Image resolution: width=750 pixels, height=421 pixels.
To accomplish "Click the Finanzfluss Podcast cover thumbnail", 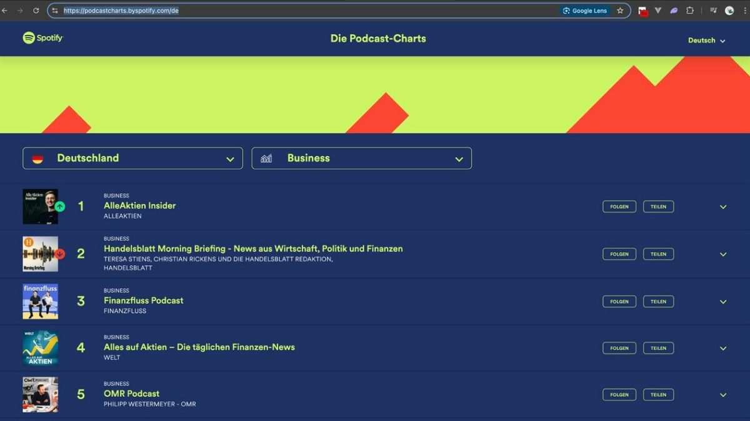I will click(40, 301).
